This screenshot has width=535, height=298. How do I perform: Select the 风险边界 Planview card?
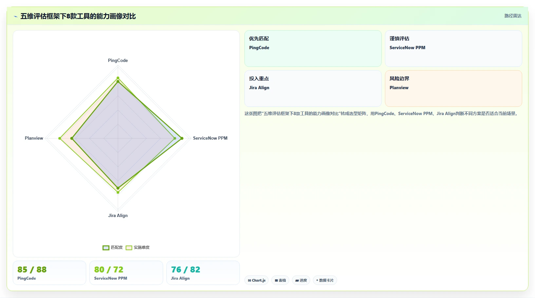453,89
